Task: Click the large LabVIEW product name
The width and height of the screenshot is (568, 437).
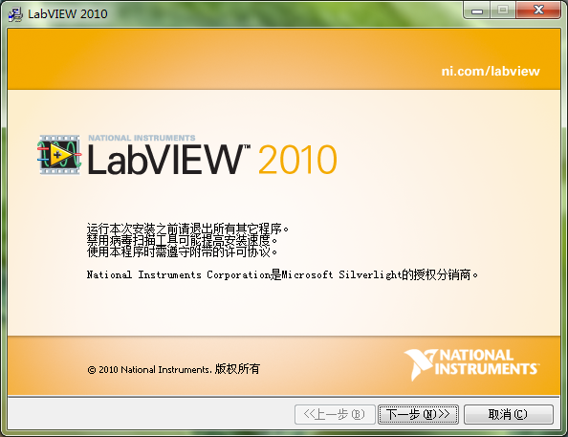Action: click(169, 159)
